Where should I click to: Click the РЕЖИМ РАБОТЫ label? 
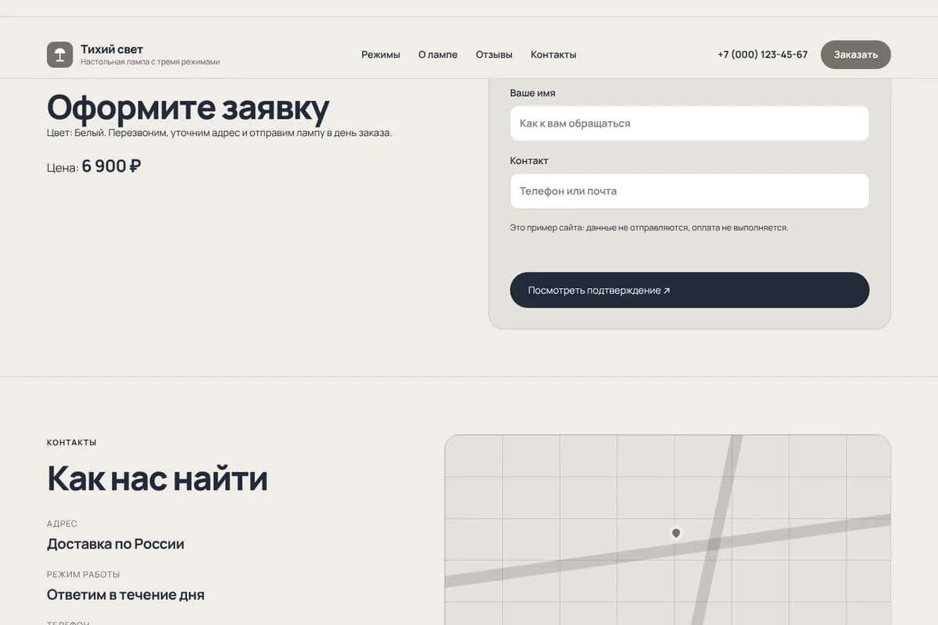pyautogui.click(x=84, y=574)
